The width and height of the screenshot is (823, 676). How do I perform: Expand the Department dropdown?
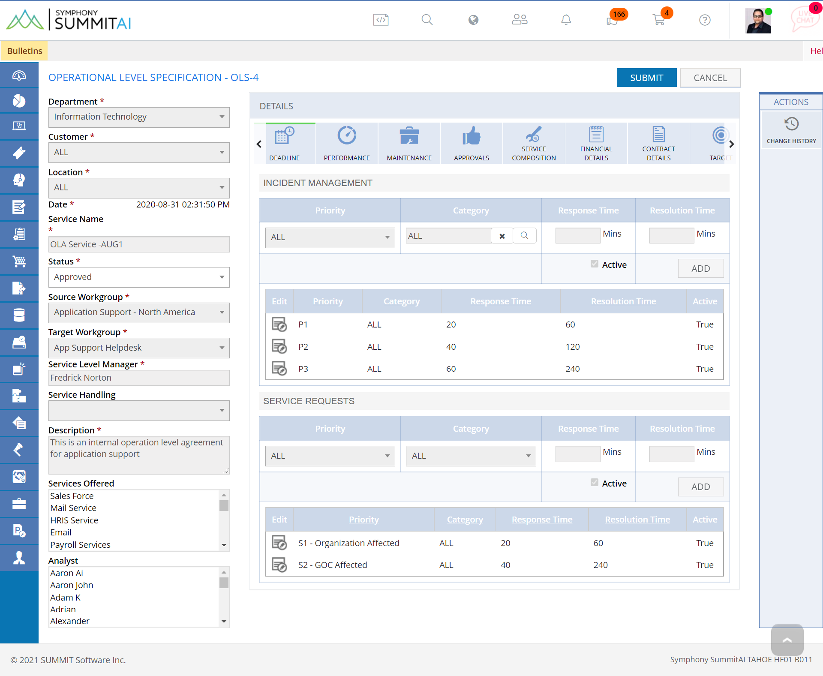point(139,117)
